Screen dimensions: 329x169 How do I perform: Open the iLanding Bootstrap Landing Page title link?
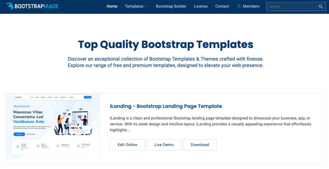coord(166,106)
